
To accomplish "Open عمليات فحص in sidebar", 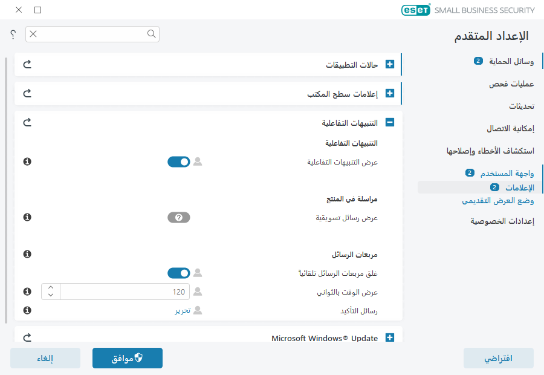I will tap(511, 83).
